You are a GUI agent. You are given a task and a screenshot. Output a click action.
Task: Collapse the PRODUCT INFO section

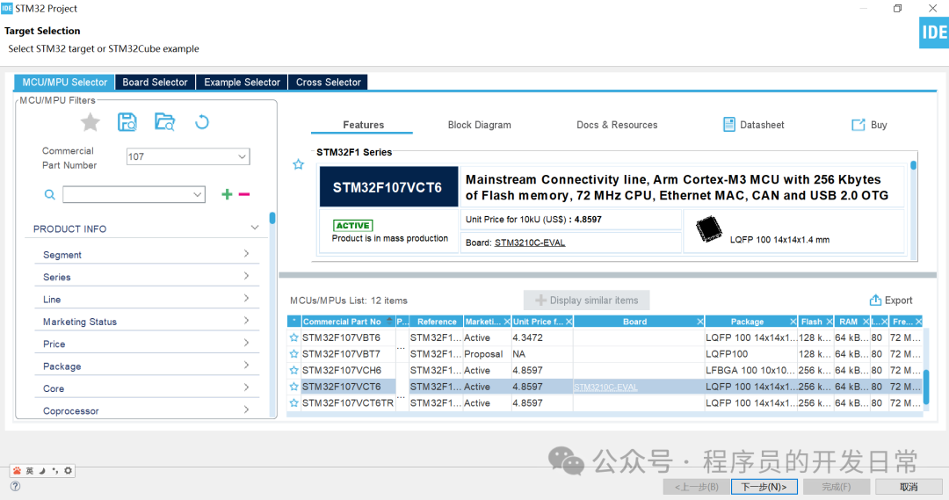(x=255, y=228)
